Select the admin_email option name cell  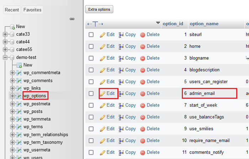pos(202,94)
